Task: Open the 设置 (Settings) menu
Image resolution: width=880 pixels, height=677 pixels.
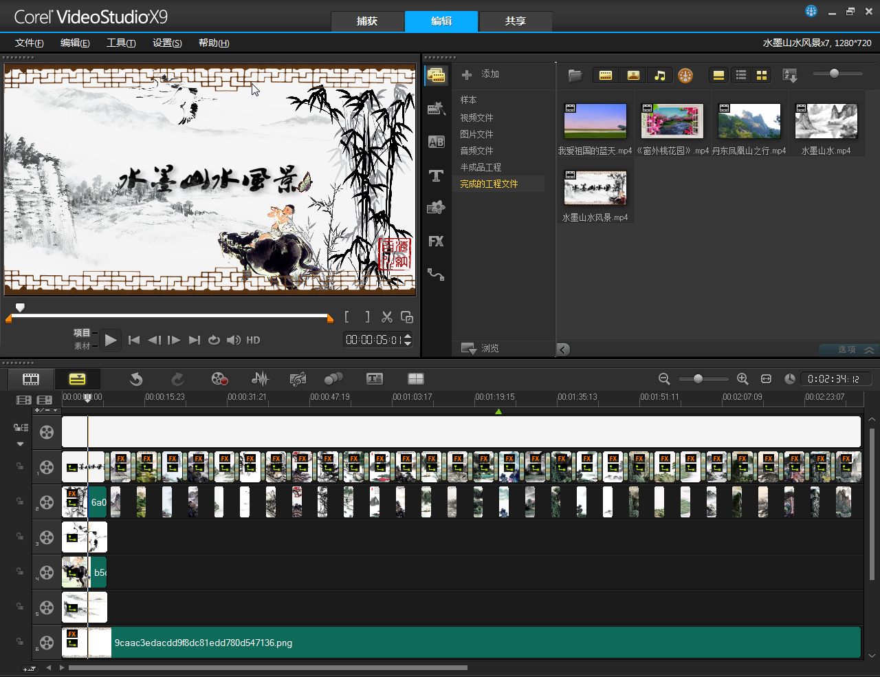Action: click(167, 43)
